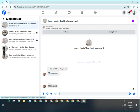Open the Reels video icon
The height and width of the screenshot is (112, 140).
69,13
